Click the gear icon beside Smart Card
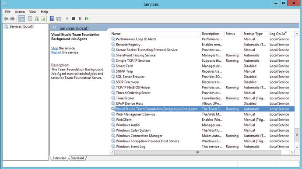This screenshot has height=169, width=302. [113, 66]
